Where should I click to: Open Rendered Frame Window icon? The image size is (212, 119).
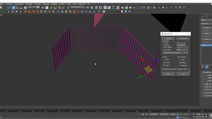127,8
